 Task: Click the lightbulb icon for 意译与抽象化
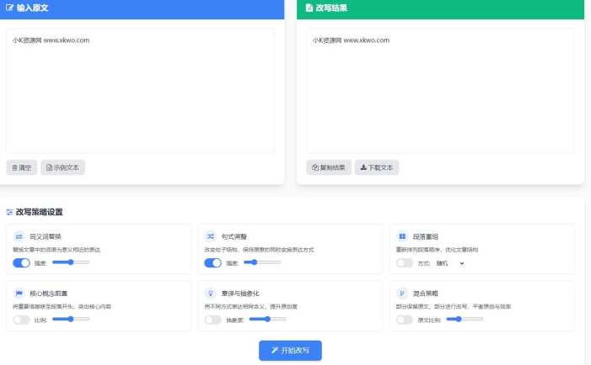210,294
